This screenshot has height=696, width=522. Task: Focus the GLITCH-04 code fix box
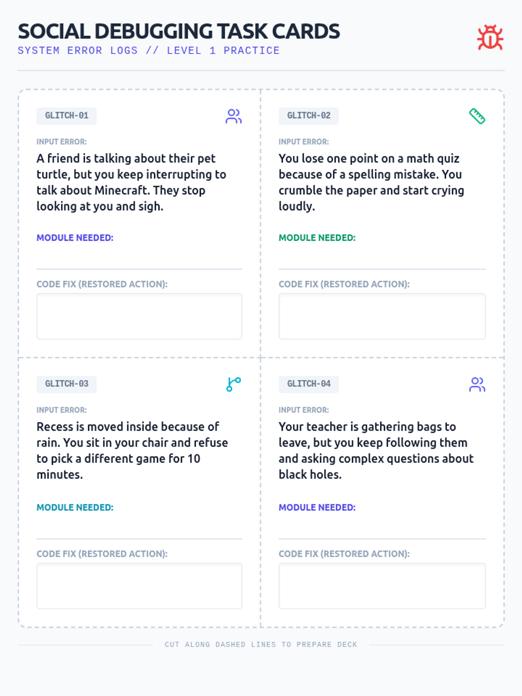click(x=382, y=586)
